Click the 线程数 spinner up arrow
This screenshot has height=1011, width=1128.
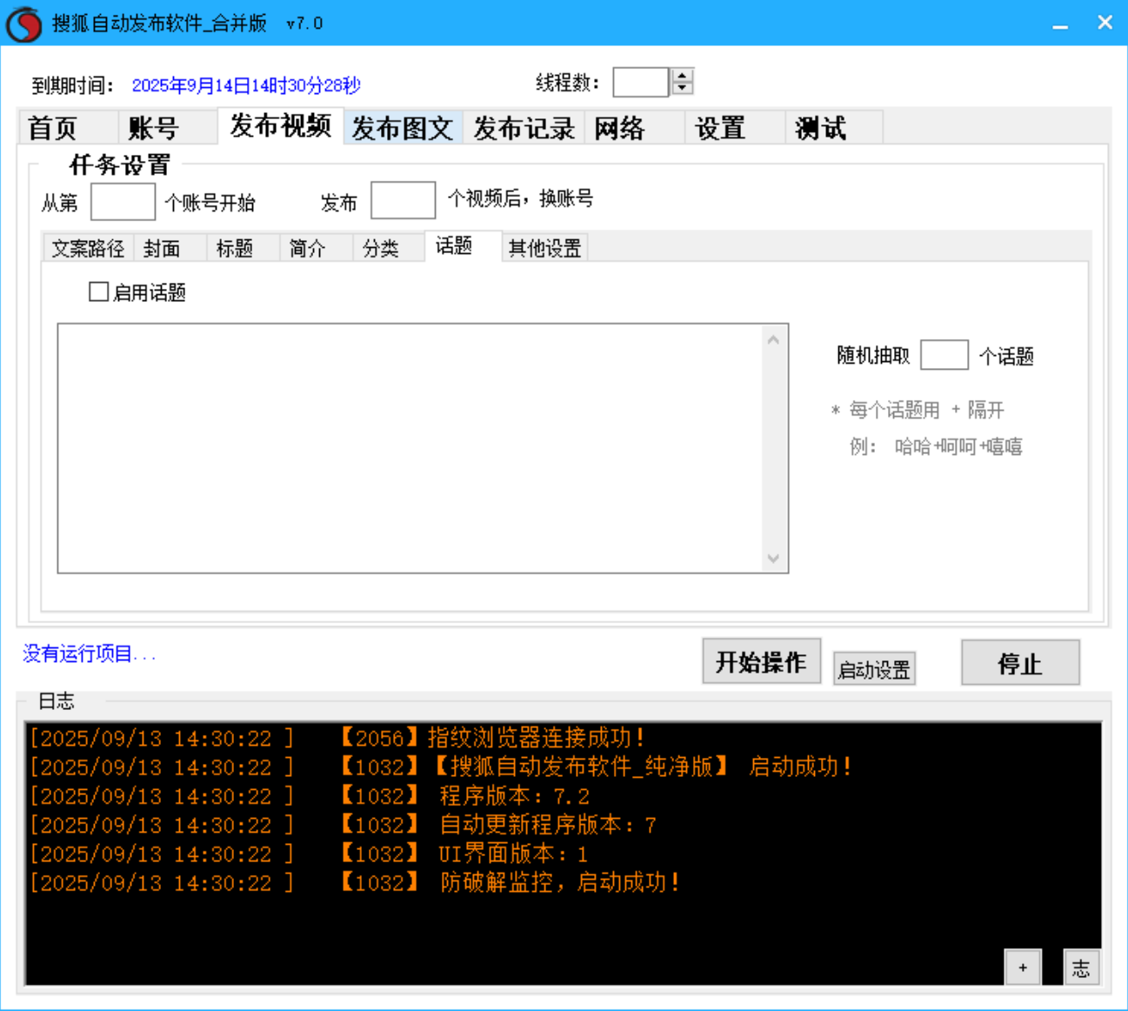click(682, 75)
